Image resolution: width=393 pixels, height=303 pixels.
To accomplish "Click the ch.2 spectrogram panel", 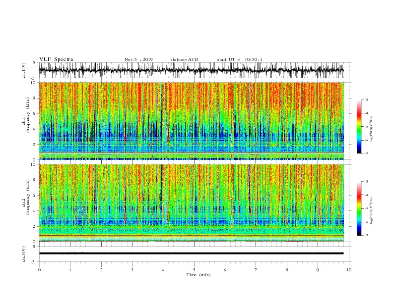I will [191, 203].
